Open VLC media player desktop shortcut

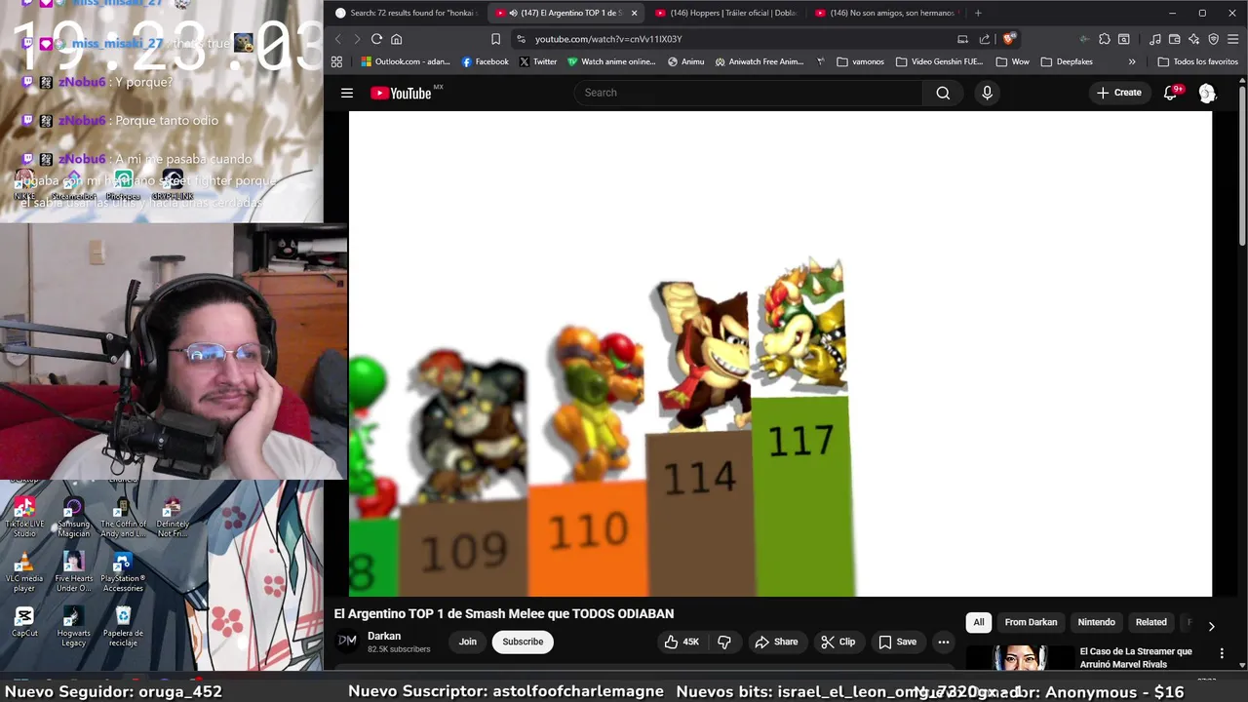pyautogui.click(x=24, y=572)
